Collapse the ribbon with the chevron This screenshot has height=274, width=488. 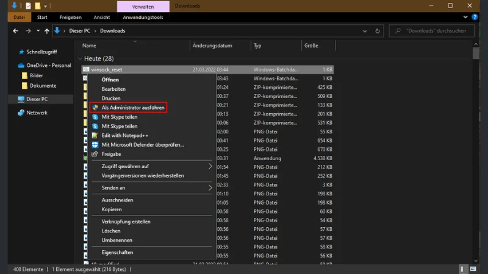[x=465, y=17]
